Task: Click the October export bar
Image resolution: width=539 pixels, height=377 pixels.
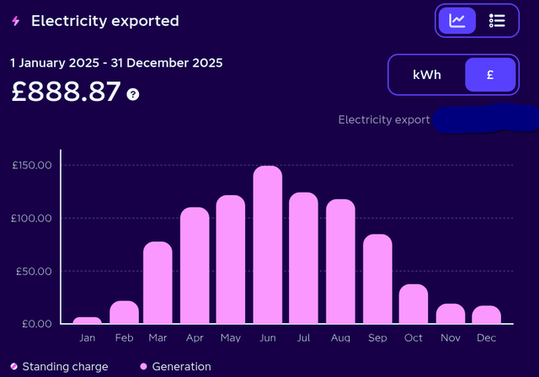Action: click(x=414, y=304)
